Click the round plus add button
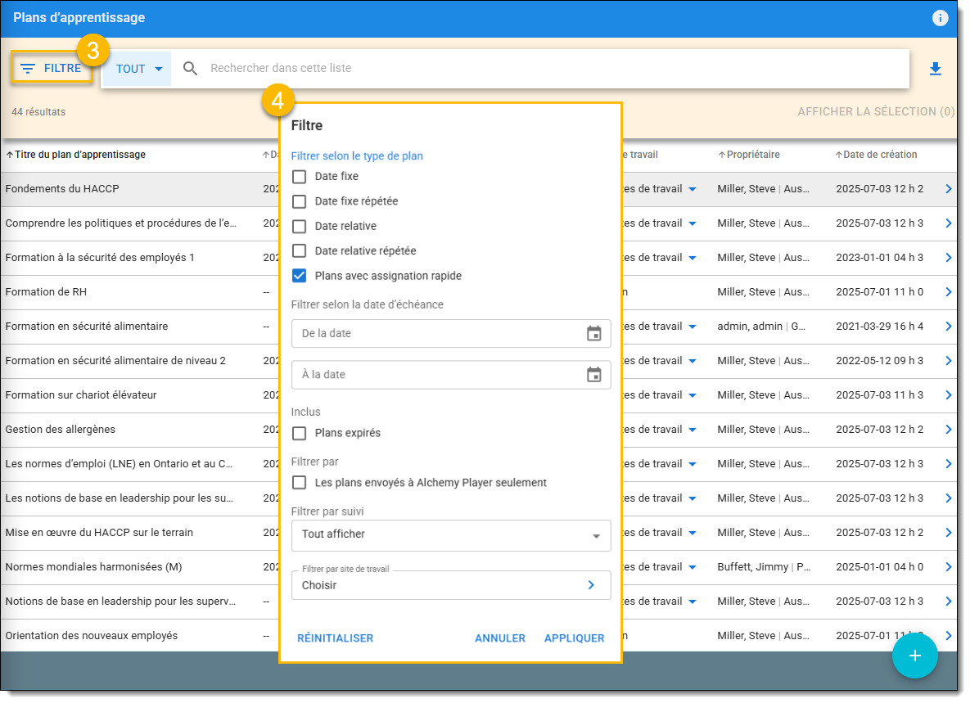Image resolution: width=970 pixels, height=703 pixels. point(914,656)
